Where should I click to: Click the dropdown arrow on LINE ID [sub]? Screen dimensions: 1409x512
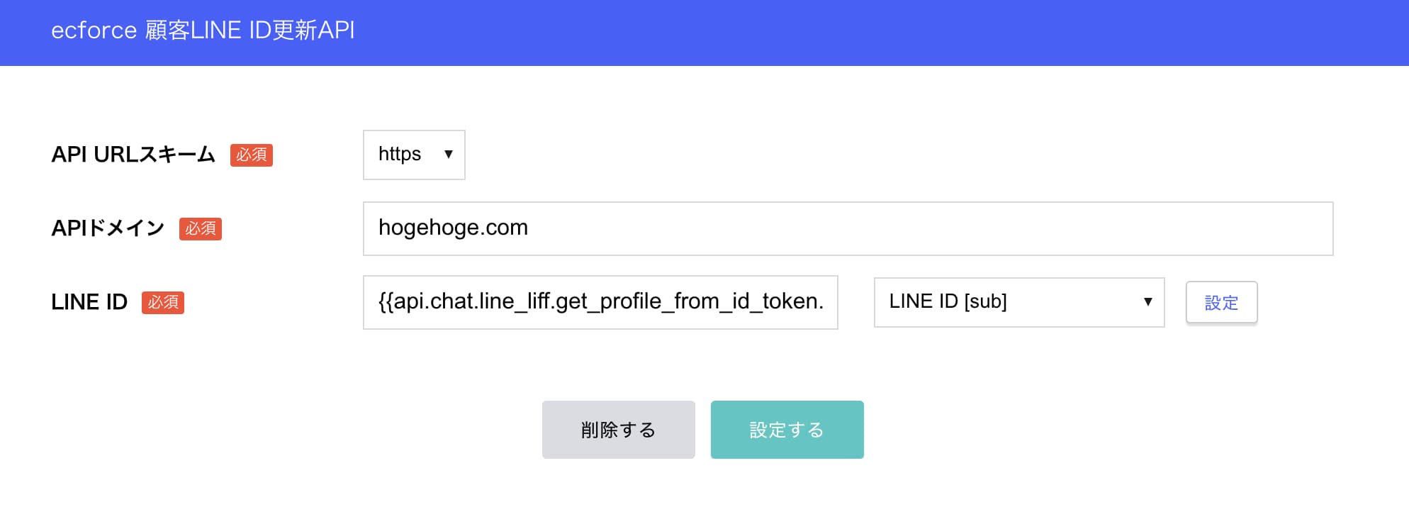[x=1147, y=302]
